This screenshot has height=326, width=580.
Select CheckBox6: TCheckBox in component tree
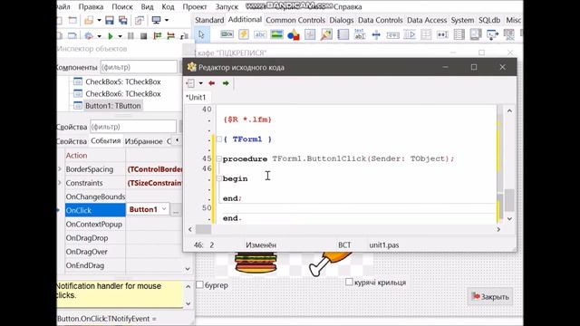pos(123,93)
